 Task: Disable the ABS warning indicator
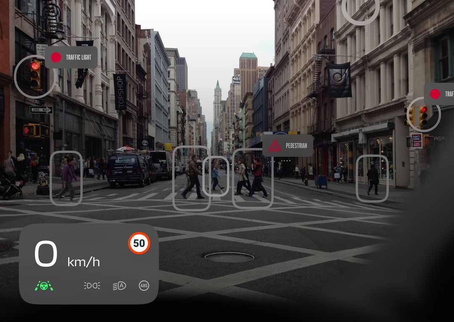tap(144, 285)
